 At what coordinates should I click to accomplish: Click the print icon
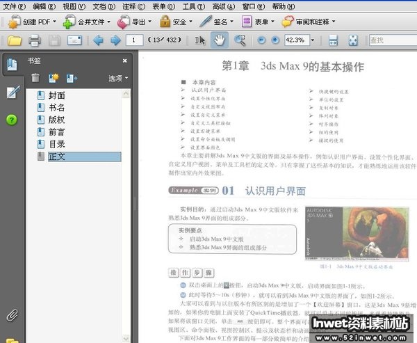click(x=35, y=40)
